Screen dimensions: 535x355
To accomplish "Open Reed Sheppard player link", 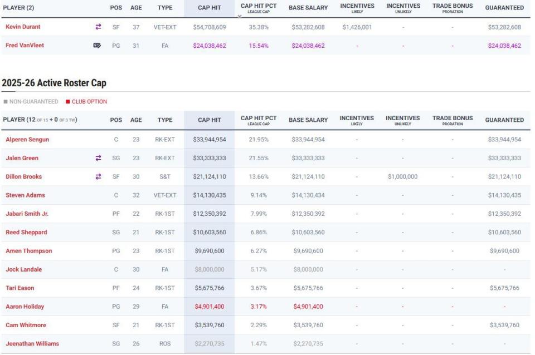I will pyautogui.click(x=26, y=233).
